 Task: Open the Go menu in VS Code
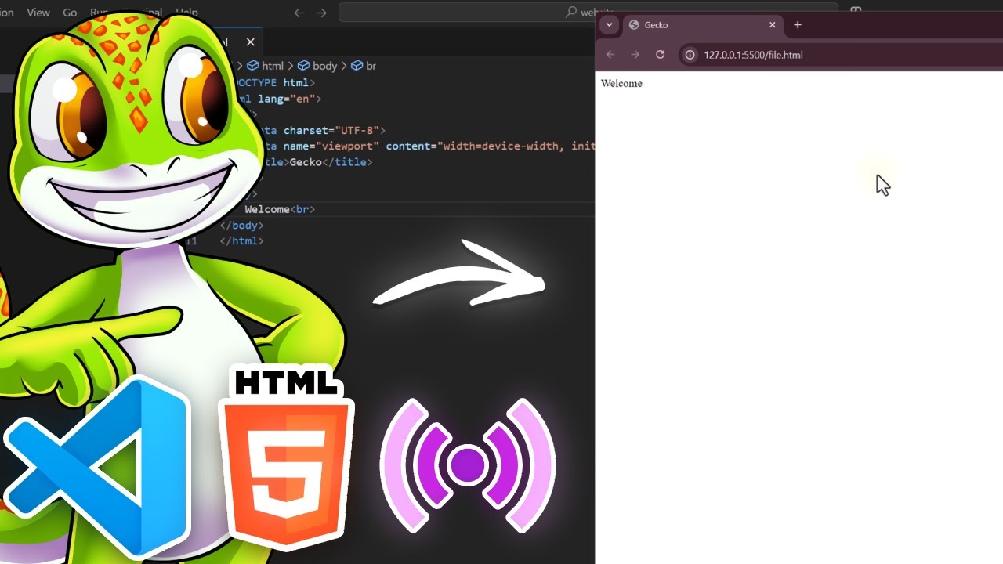[70, 13]
